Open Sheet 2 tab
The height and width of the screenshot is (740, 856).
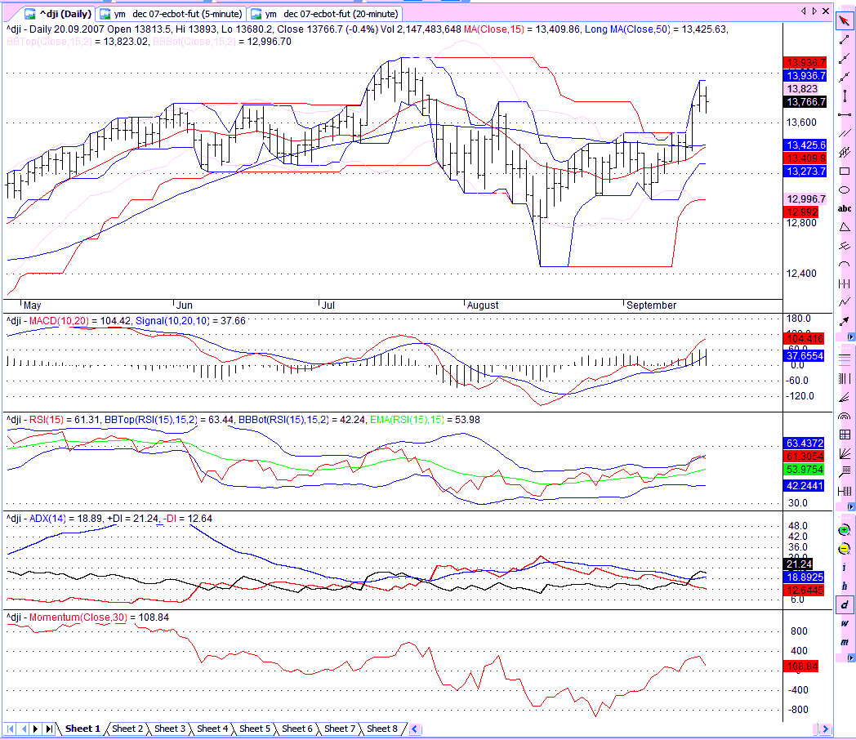coord(127,729)
